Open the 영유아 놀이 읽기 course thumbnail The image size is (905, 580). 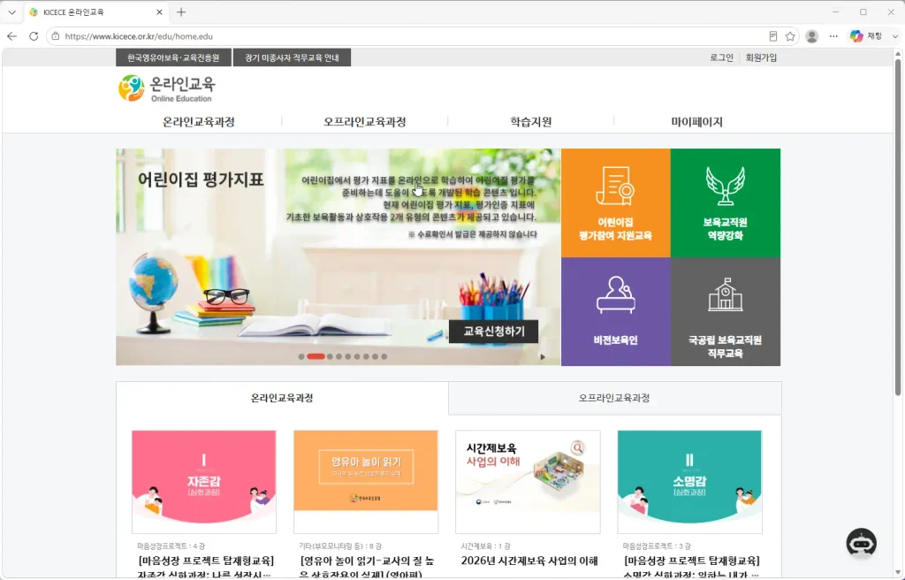(366, 481)
